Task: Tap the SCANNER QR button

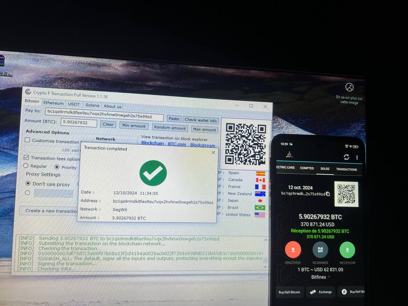Action: click(x=320, y=250)
